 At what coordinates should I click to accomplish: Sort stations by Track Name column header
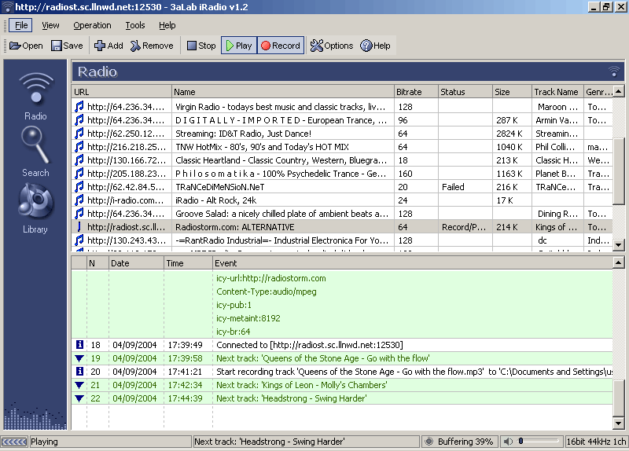[x=557, y=92]
